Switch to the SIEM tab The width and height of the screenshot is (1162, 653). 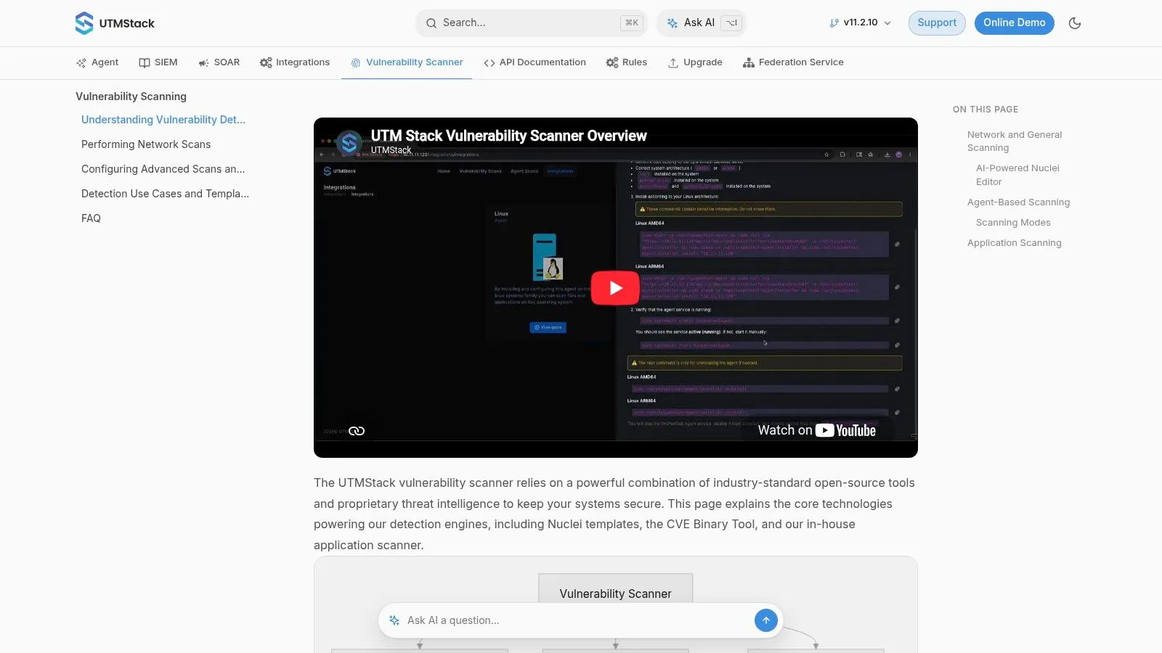pyautogui.click(x=158, y=62)
